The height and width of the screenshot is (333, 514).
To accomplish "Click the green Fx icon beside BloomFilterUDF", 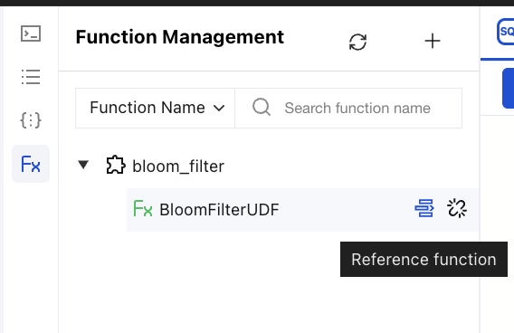I will pyautogui.click(x=143, y=209).
